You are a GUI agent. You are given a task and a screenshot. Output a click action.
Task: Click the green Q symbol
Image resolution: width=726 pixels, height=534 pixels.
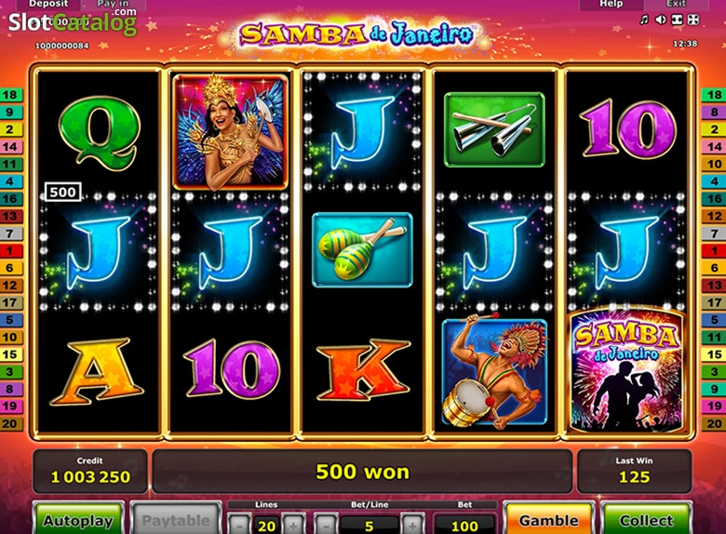tap(99, 132)
